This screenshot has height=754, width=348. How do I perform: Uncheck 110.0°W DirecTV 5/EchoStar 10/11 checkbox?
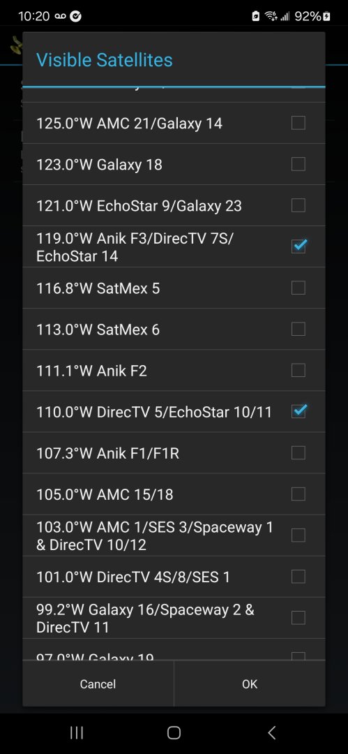298,411
